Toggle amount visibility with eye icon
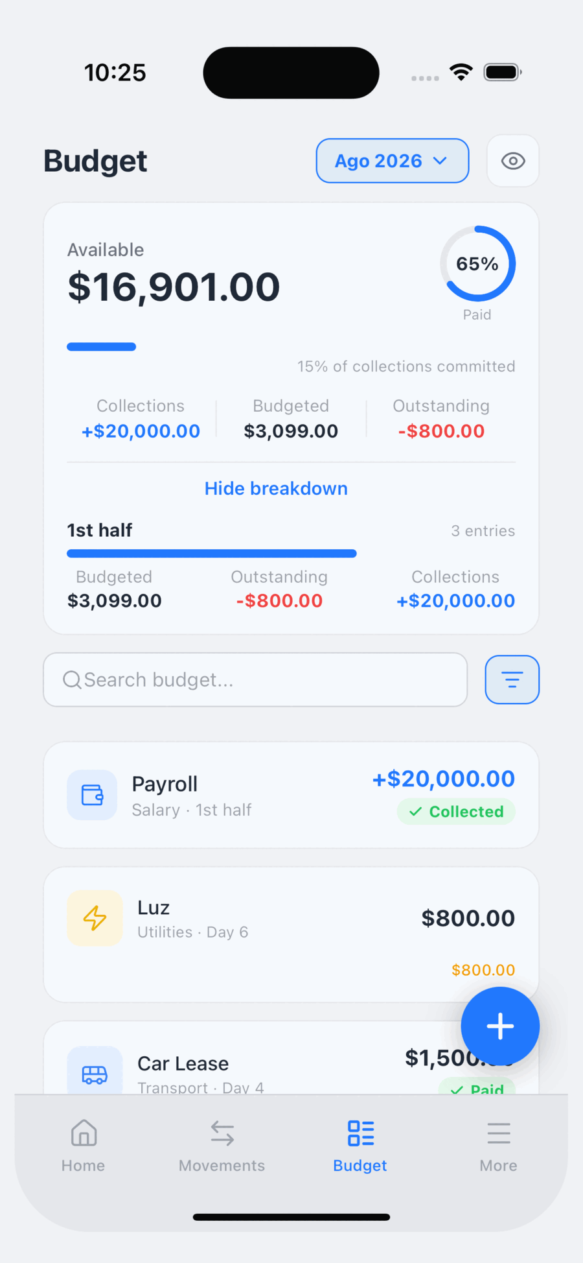Viewport: 583px width, 1263px height. 513,161
